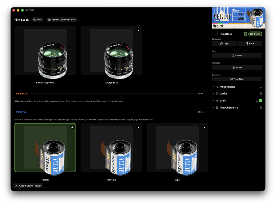276x205 pixels.
Task: Hide the Vekta film stock section
Action: coord(202,112)
